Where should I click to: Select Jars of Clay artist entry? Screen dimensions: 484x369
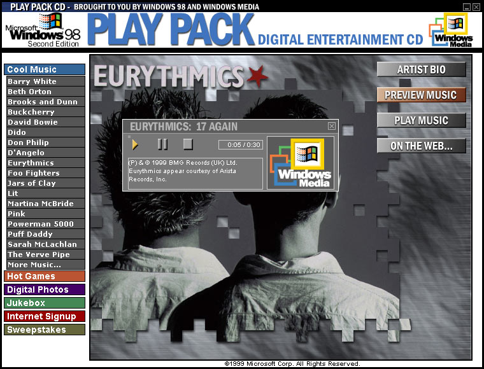tap(46, 183)
